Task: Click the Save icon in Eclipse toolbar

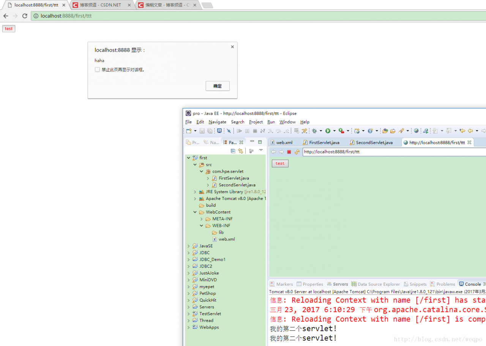Action: (x=202, y=131)
